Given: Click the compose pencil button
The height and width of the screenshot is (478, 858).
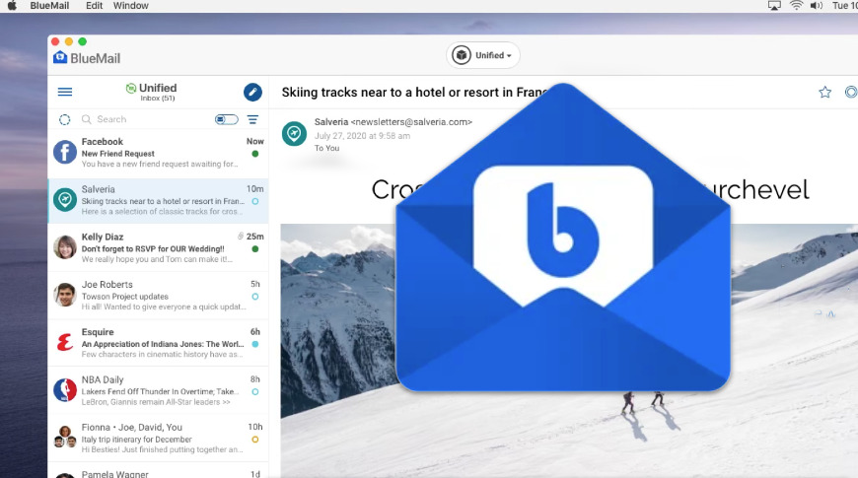Looking at the screenshot, I should point(252,92).
